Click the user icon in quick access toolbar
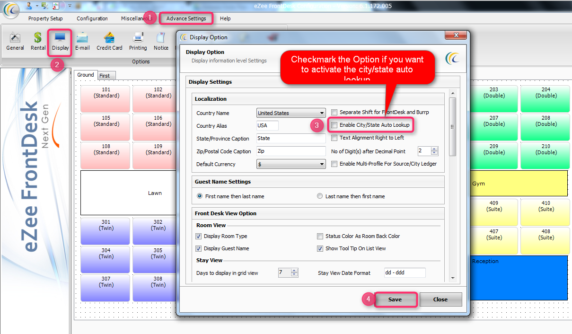 coord(29,6)
